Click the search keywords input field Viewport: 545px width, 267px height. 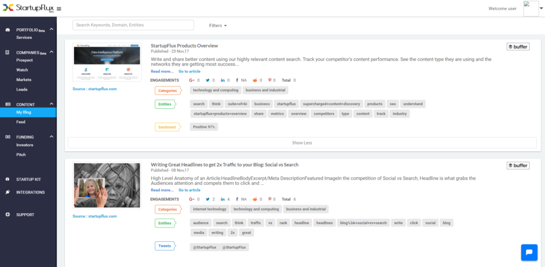(x=133, y=25)
